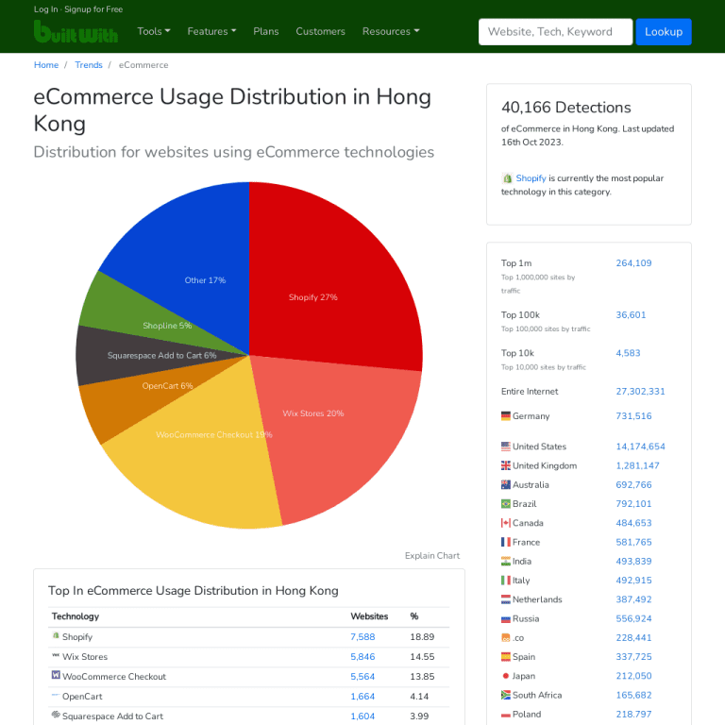This screenshot has height=725, width=725.
Task: Click the WooCommerce Checkout icon in table
Action: click(x=56, y=675)
